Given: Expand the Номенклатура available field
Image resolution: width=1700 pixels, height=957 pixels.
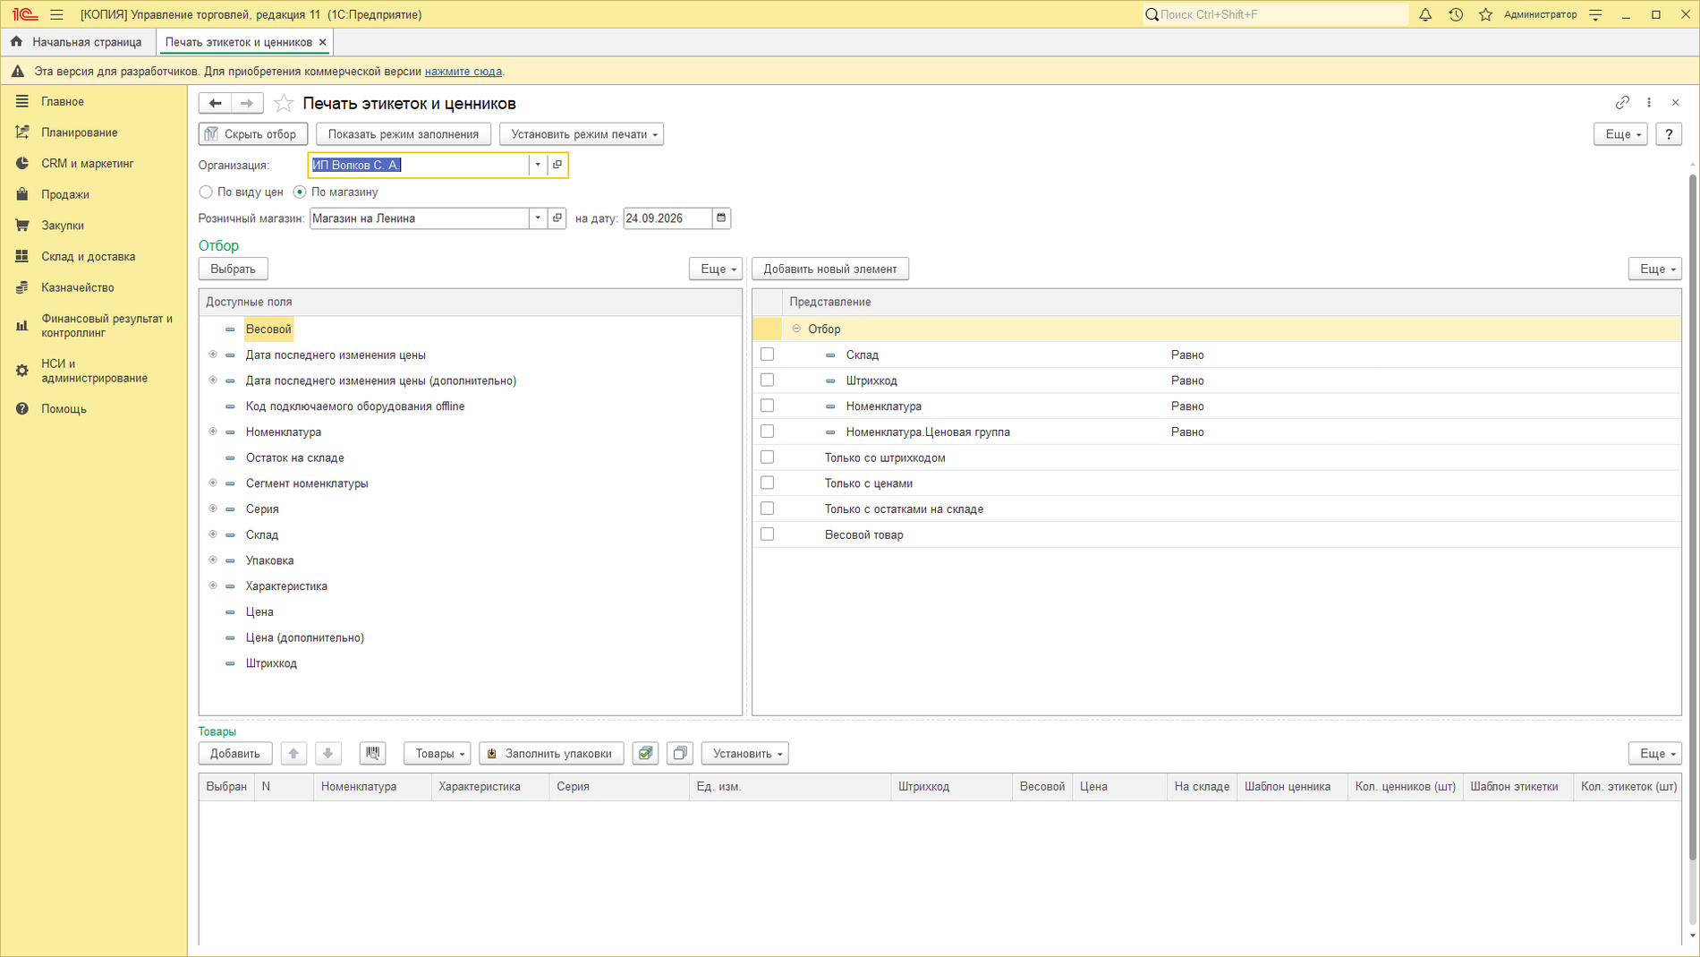Looking at the screenshot, I should click(x=213, y=432).
